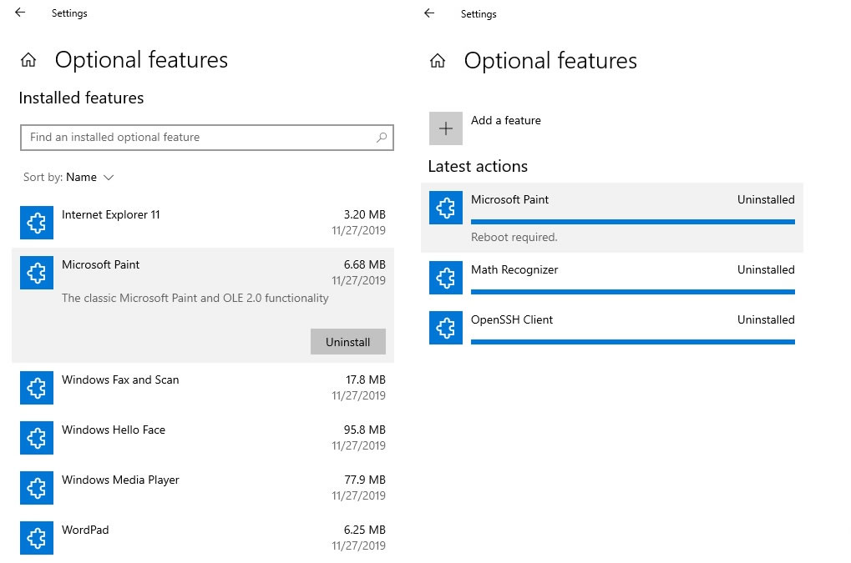851x563 pixels.
Task: Click the Windows Media Player feature icon
Action: point(37,488)
